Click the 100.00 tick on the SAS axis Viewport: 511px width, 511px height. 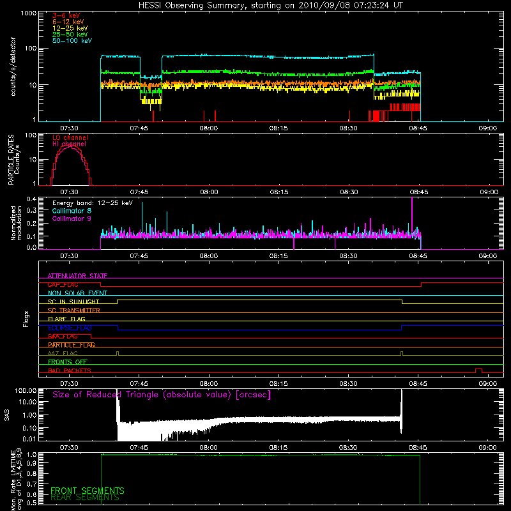click(26, 390)
